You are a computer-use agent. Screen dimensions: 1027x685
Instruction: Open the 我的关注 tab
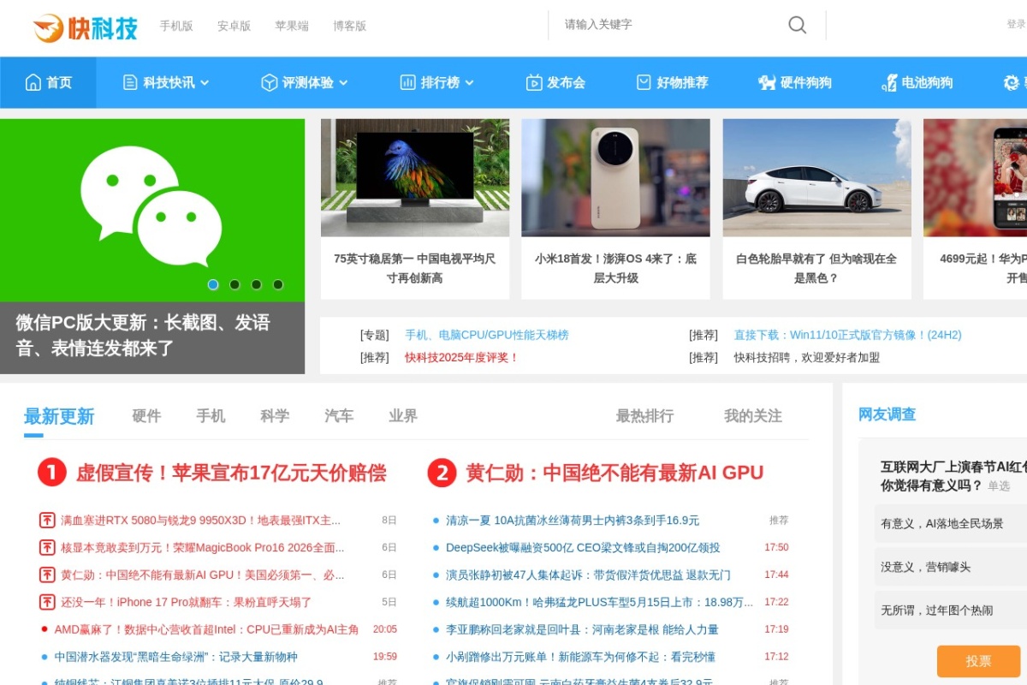tap(753, 416)
